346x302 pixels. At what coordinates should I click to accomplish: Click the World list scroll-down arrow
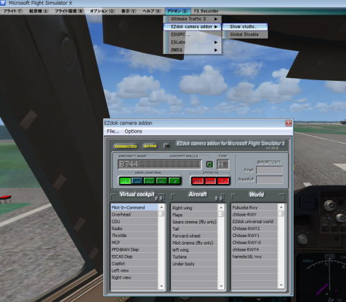click(x=281, y=285)
